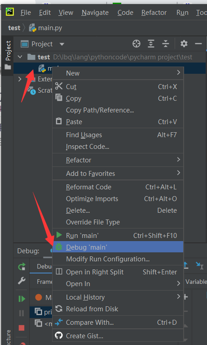Click the Step Out arrow icon
Viewport: 207px width, 345px height.
186,265
